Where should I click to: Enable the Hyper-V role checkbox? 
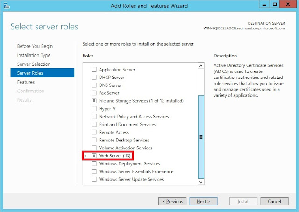(94, 109)
